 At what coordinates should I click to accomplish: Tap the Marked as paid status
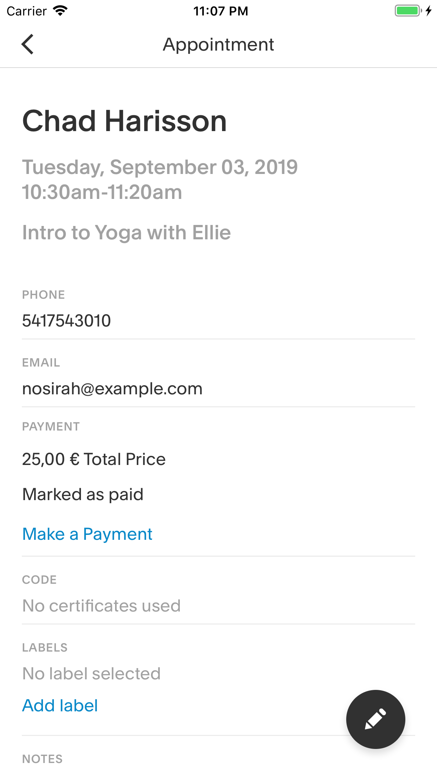pos(83,494)
